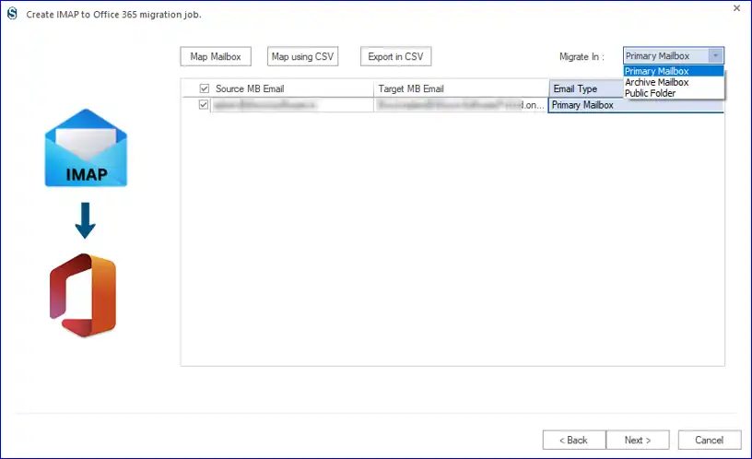Open the Map using CSV option
This screenshot has height=459, width=752.
(302, 56)
